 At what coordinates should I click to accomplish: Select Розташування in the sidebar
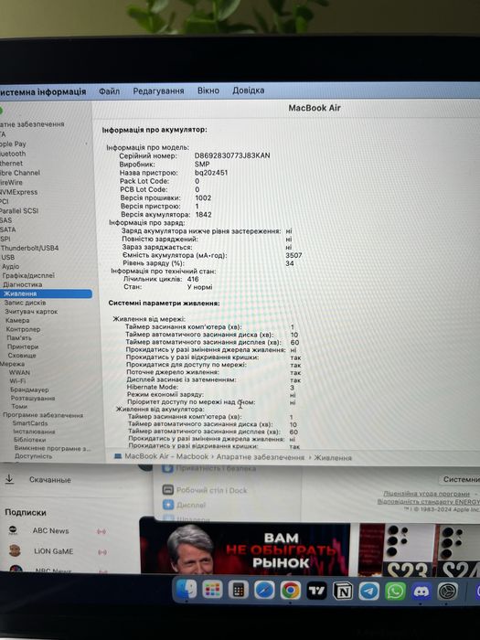(33, 398)
